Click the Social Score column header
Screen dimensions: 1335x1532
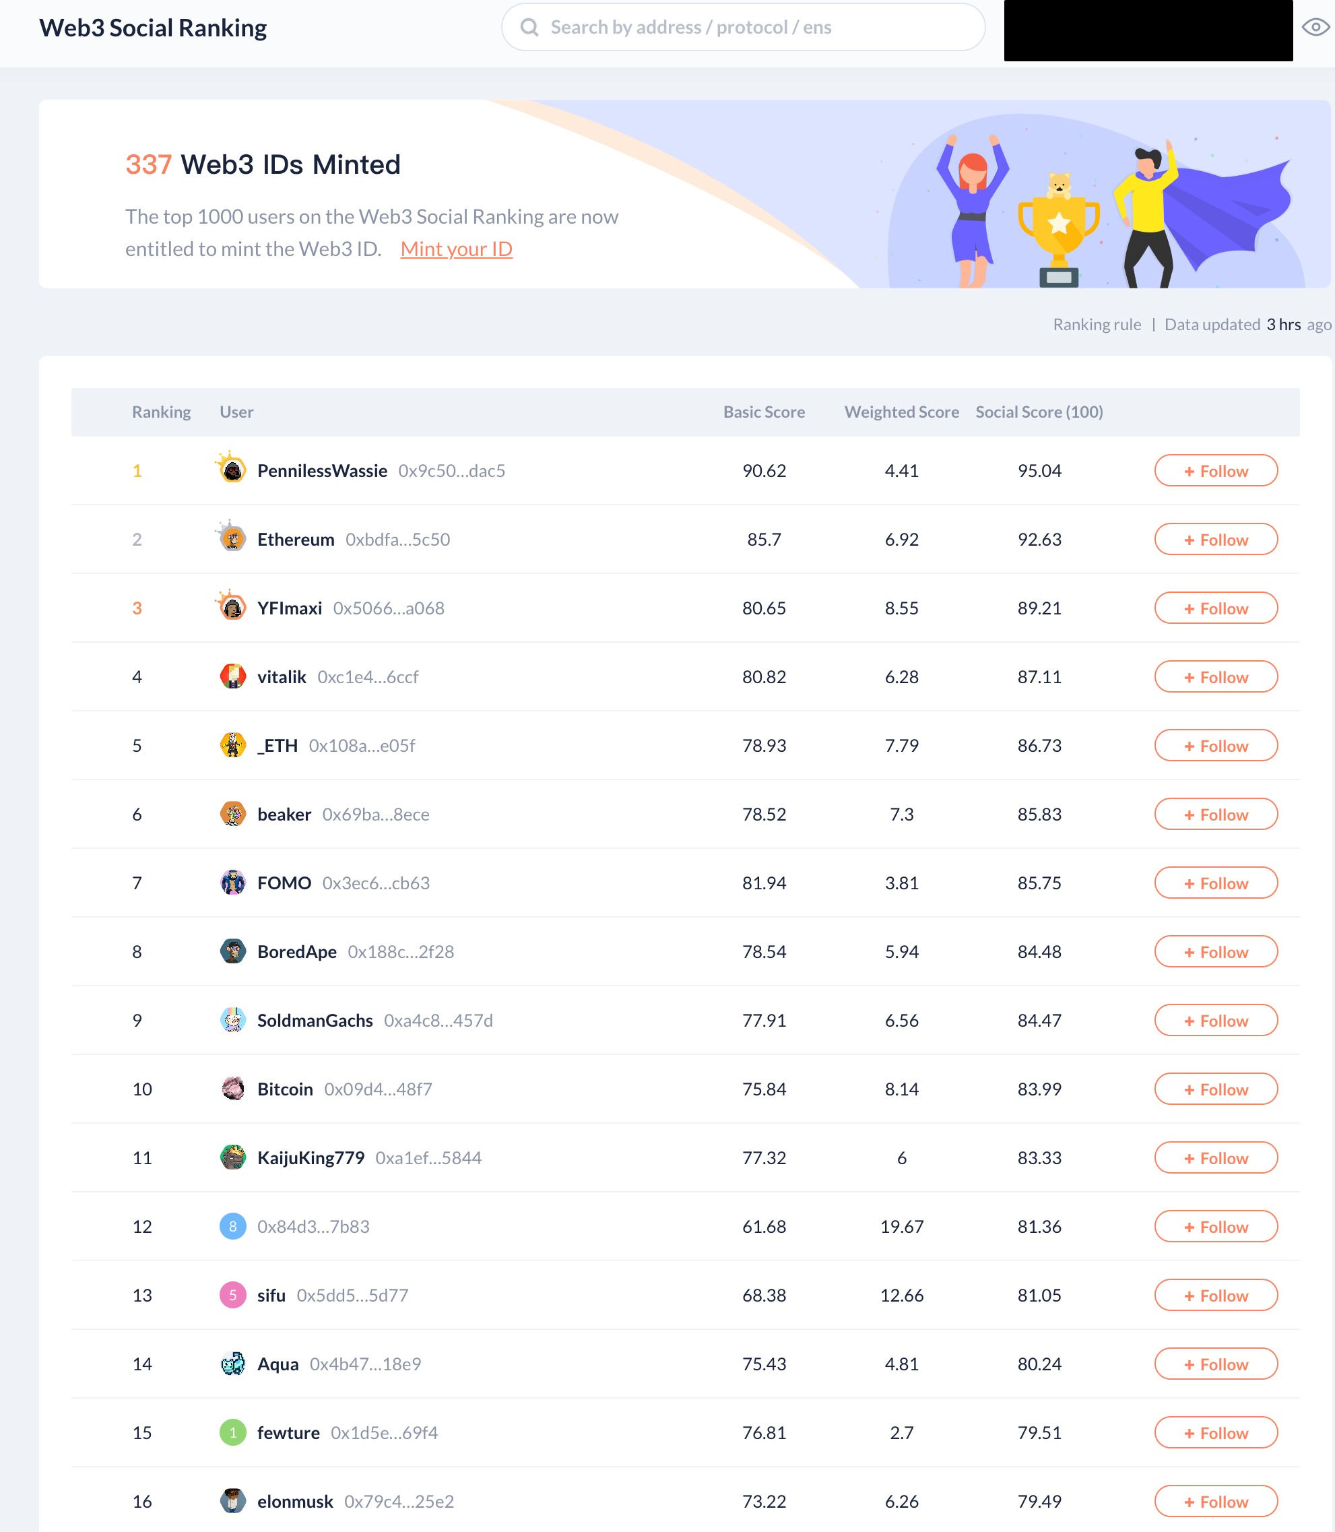click(1038, 412)
